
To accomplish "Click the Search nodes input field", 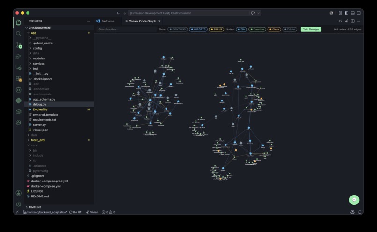I will coord(126,29).
